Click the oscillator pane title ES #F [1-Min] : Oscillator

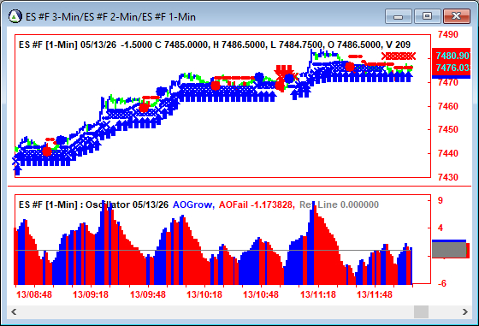[93, 204]
